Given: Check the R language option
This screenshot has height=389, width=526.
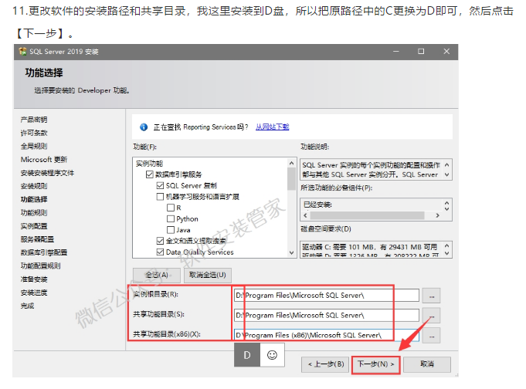Looking at the screenshot, I should (171, 208).
